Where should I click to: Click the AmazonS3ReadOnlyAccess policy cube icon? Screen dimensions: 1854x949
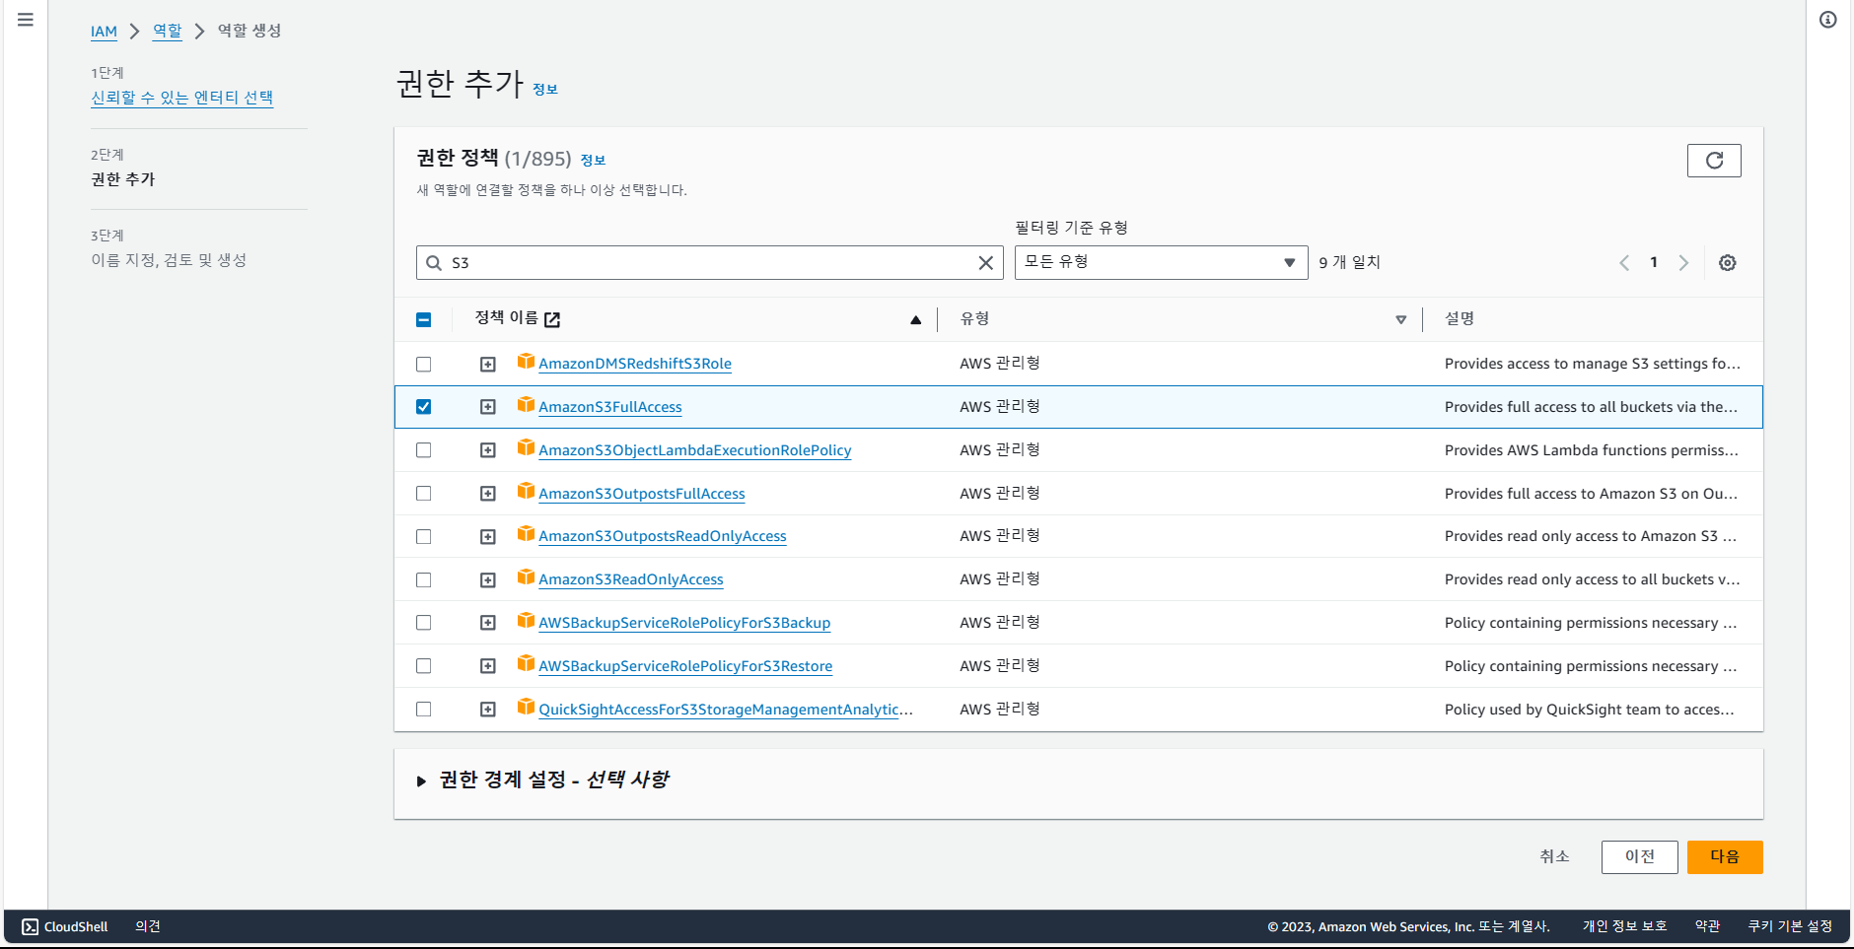pos(527,577)
